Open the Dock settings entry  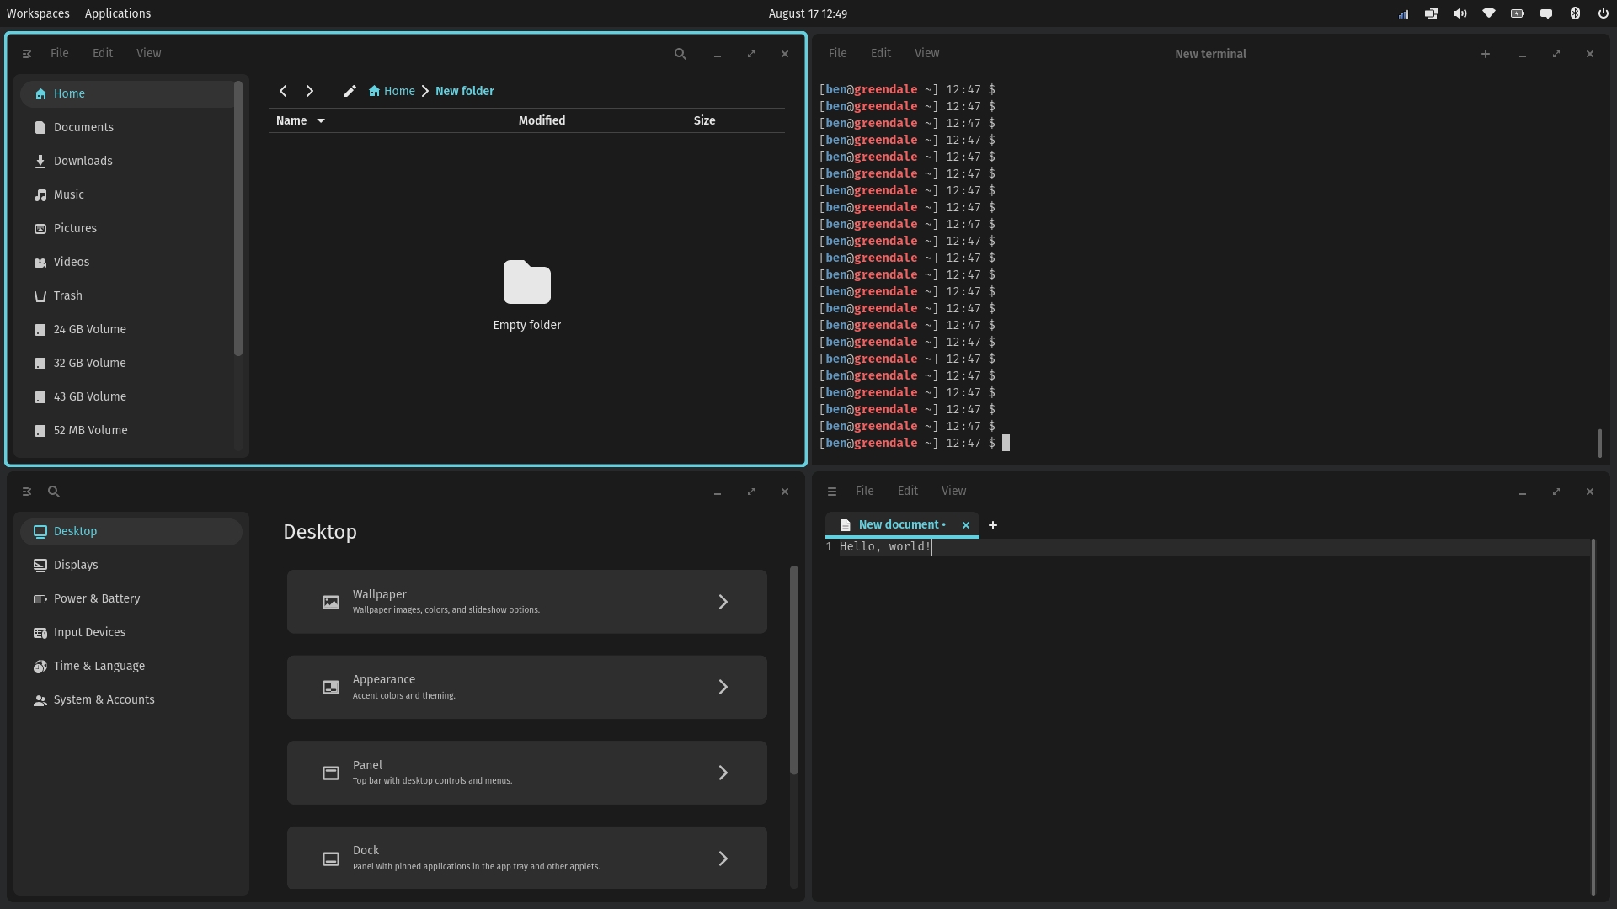(526, 858)
